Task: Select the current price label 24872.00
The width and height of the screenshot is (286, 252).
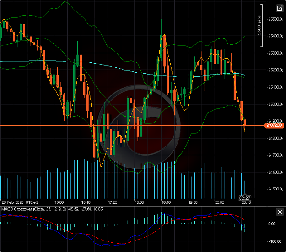Action: click(x=274, y=125)
